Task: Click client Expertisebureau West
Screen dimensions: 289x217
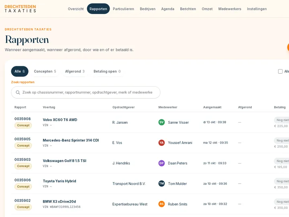Action: [130, 204]
